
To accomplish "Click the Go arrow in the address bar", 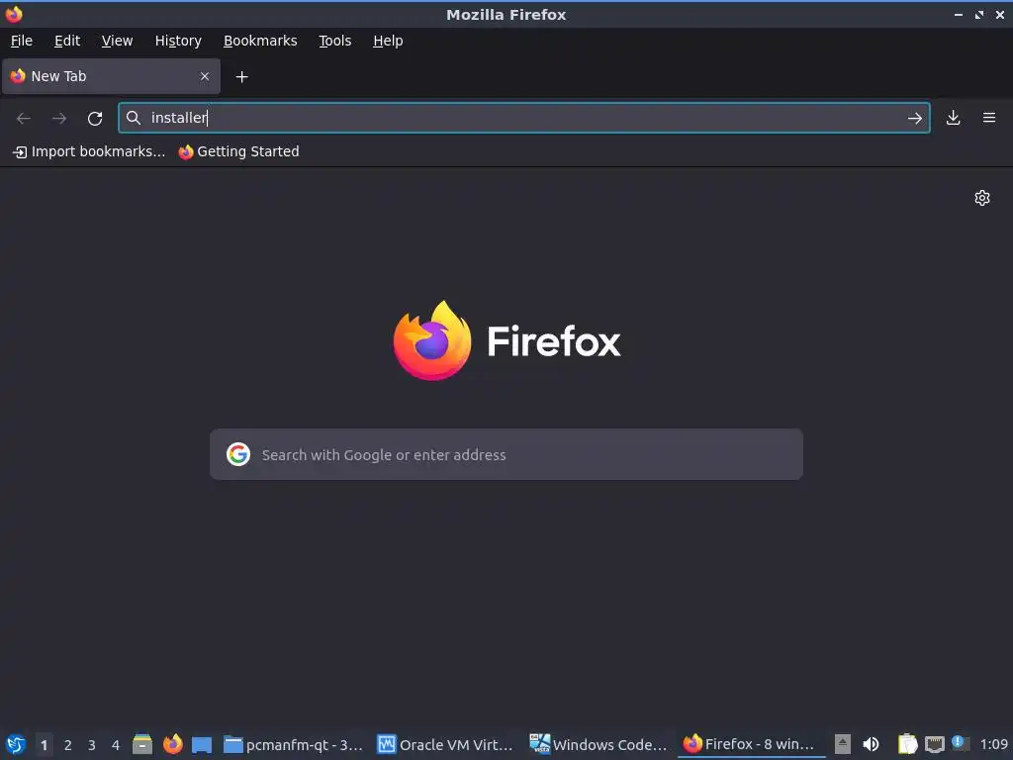I will tap(914, 119).
